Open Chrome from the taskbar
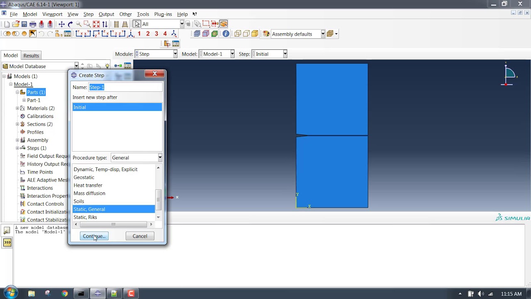Screen dimensions: 531x299 click(64, 294)
